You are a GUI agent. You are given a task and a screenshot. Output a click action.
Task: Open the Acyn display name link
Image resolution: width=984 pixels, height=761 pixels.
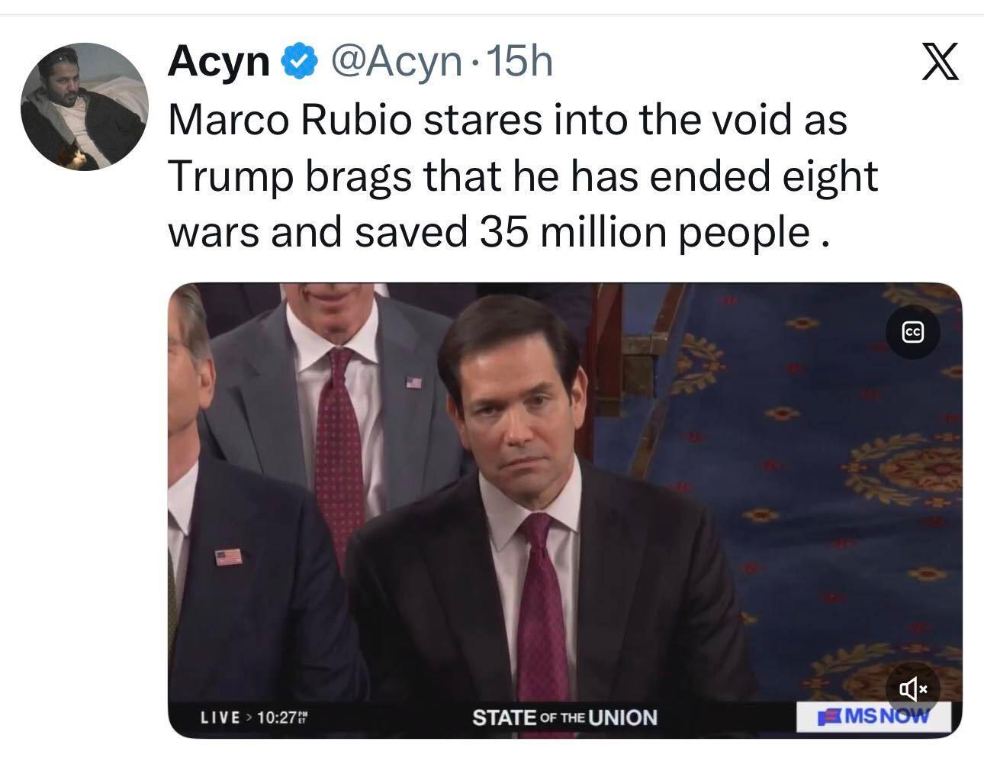(218, 61)
